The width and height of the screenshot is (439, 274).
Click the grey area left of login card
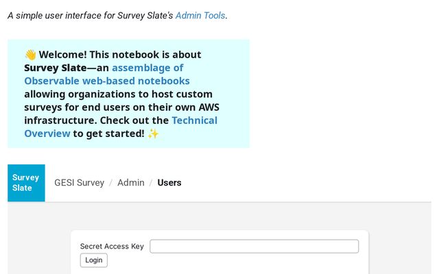[x=38, y=240]
